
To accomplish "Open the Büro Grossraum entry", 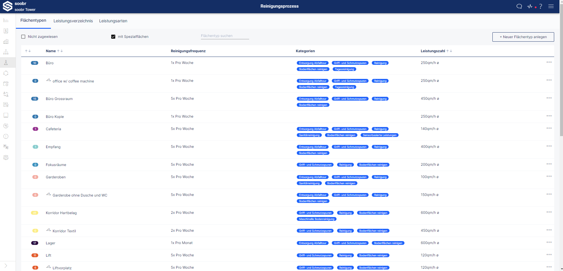I will [59, 99].
